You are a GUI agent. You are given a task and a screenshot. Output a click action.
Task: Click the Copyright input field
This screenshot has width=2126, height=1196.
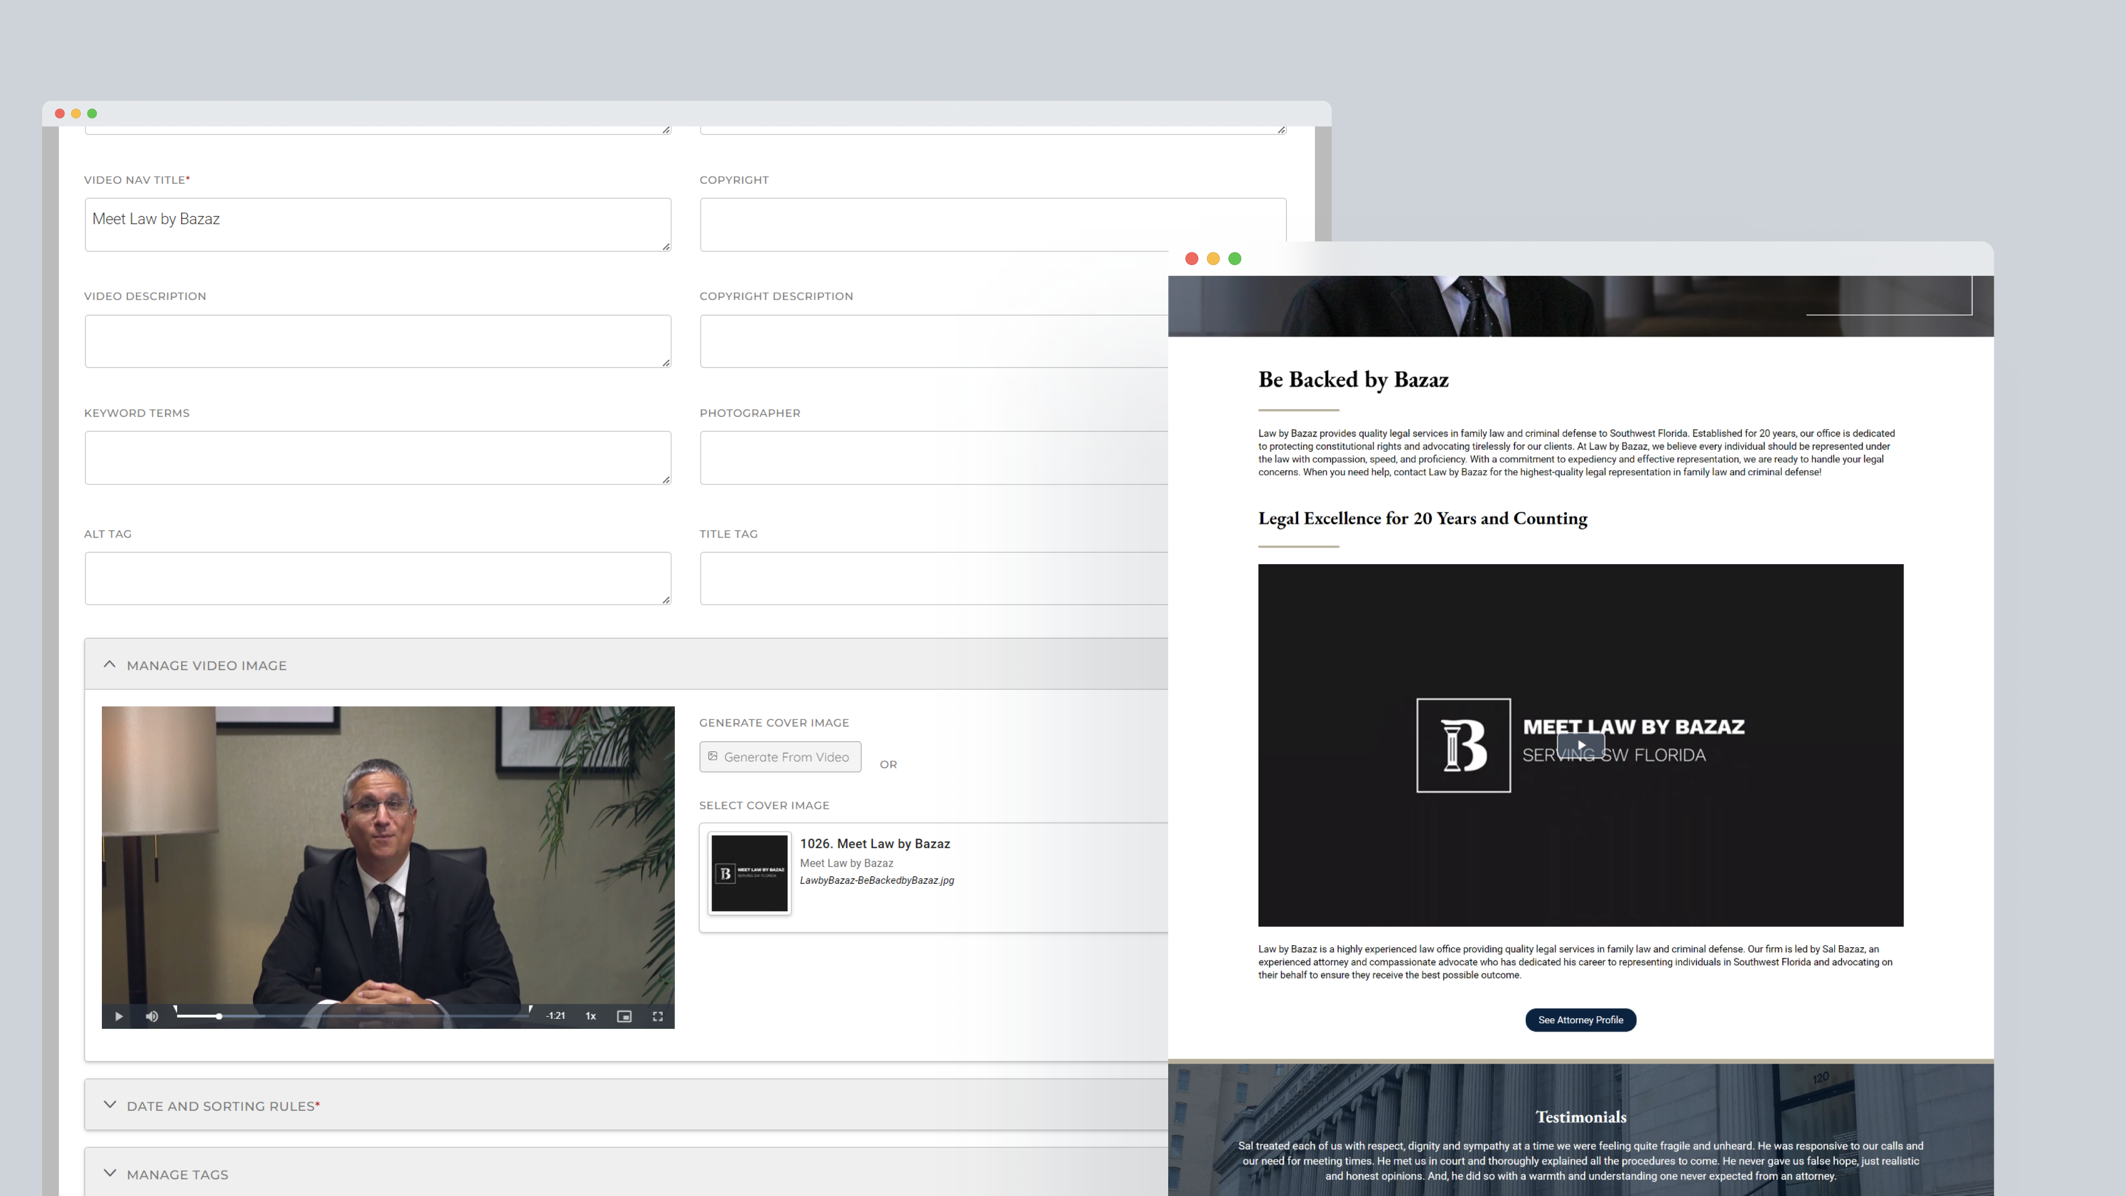tap(992, 224)
